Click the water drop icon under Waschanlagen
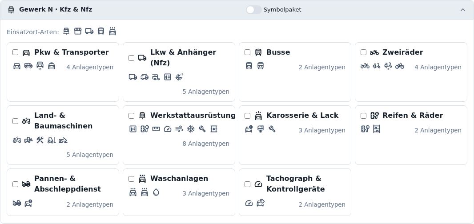The image size is (474, 224). [x=156, y=192]
